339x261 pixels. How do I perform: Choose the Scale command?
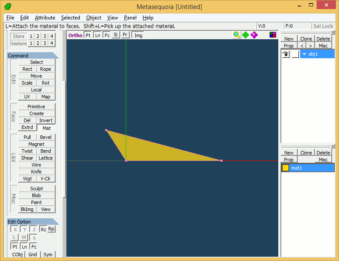tap(27, 83)
